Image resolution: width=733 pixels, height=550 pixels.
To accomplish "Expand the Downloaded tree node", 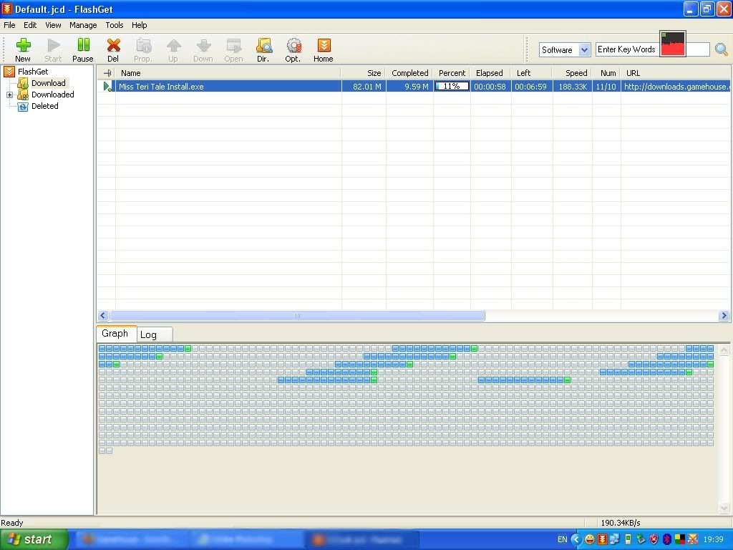I will pos(9,95).
